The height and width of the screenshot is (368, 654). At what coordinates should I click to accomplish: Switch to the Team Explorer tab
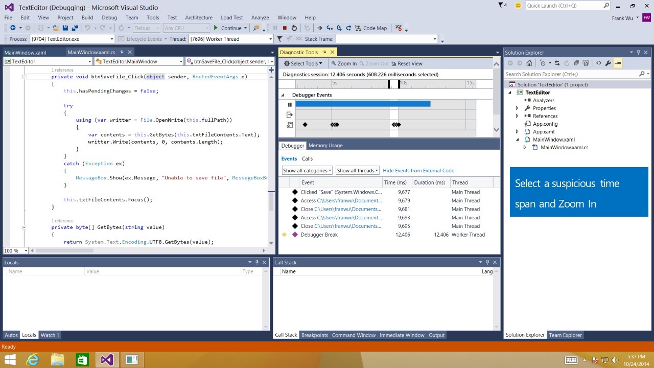565,335
